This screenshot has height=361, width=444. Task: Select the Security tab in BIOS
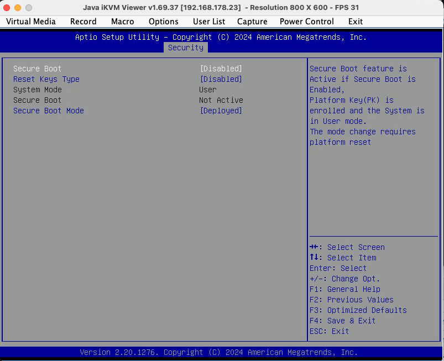pyautogui.click(x=186, y=48)
